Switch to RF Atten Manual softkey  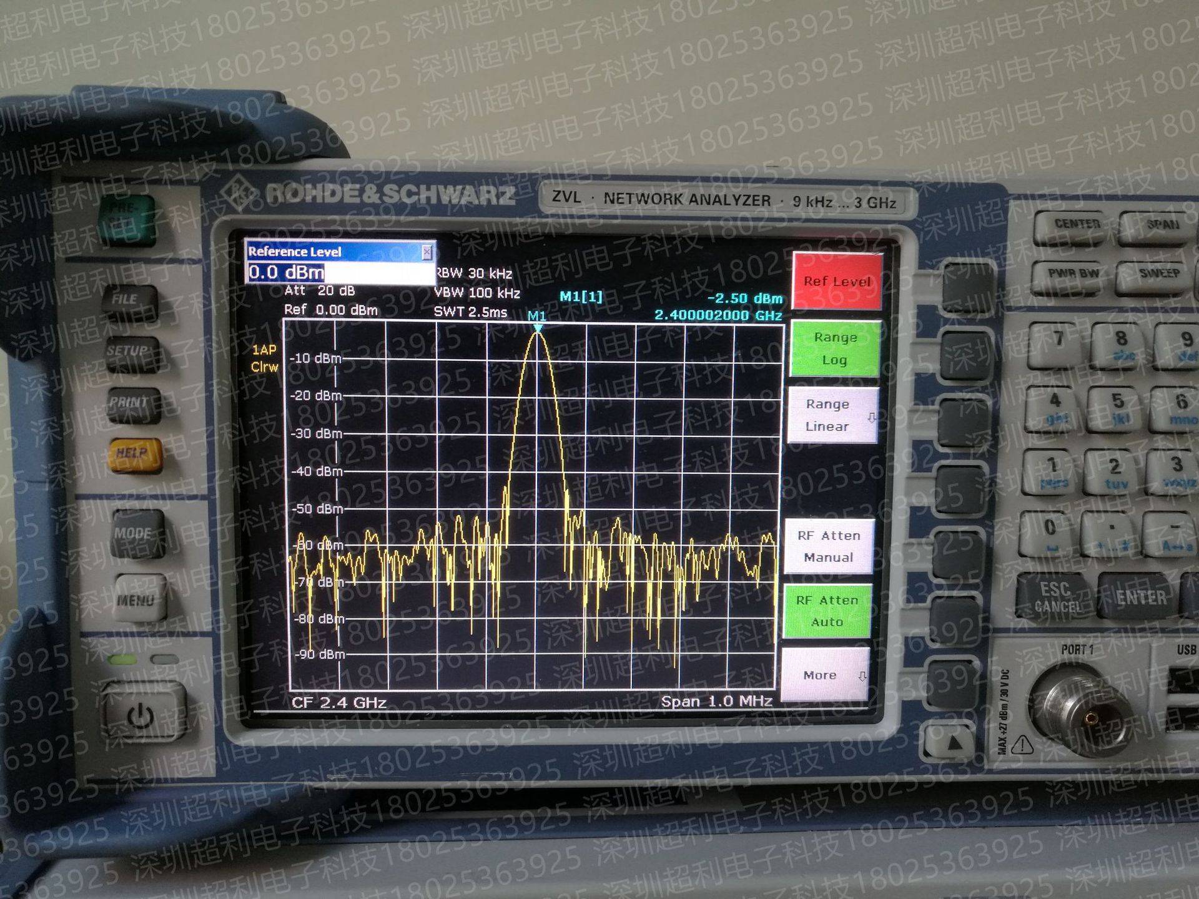click(829, 546)
